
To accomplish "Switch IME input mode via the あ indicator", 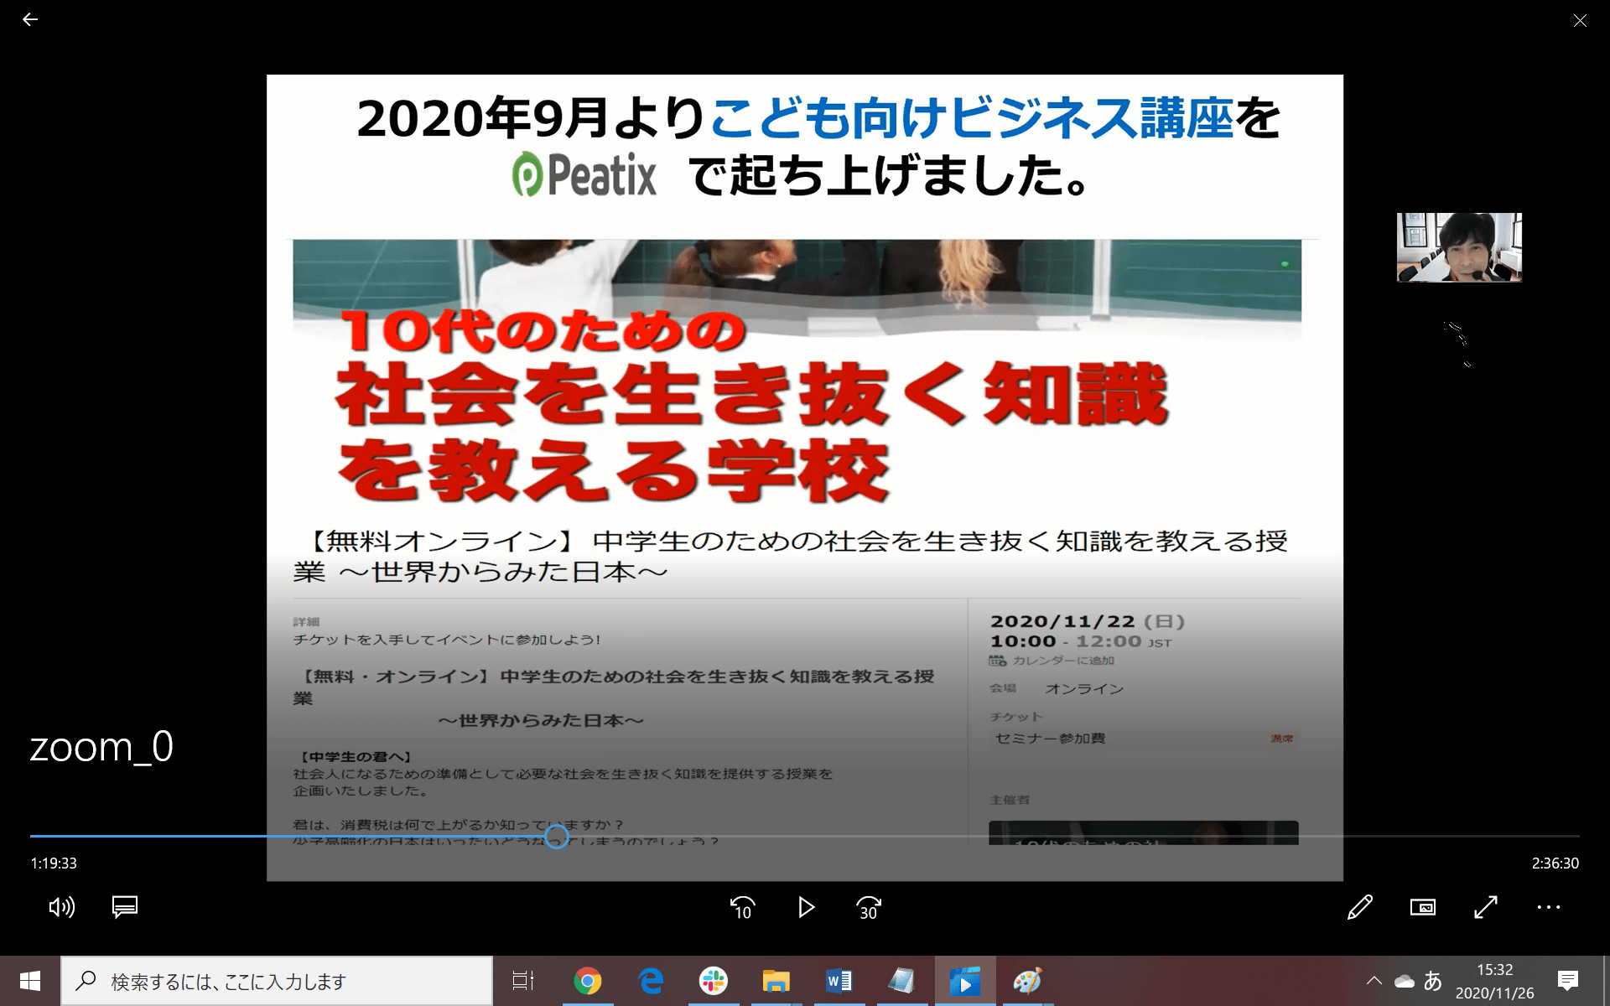I will (x=1431, y=979).
